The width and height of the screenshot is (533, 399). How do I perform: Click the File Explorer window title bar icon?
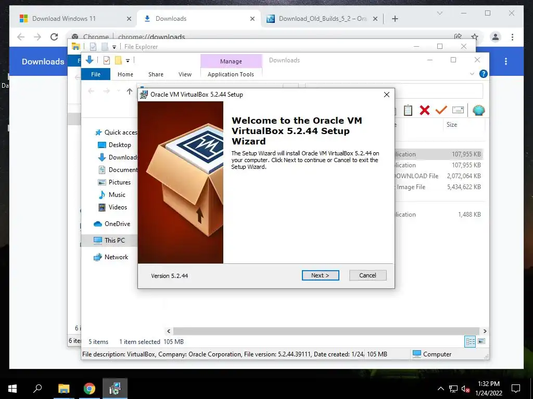76,46
